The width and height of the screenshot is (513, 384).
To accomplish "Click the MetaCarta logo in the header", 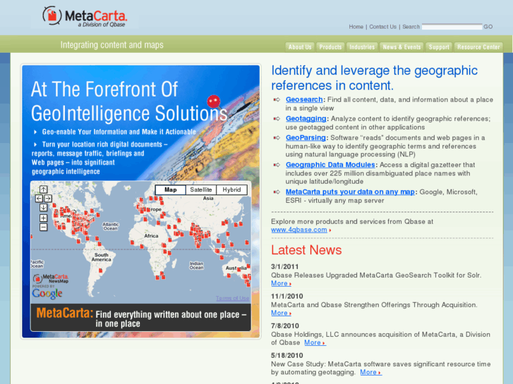I will pos(85,16).
